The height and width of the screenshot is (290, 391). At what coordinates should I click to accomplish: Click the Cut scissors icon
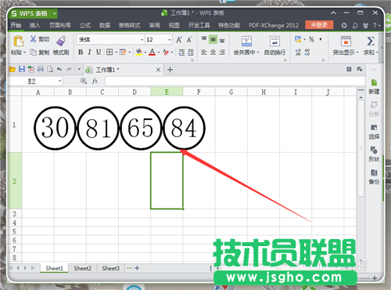(33, 39)
